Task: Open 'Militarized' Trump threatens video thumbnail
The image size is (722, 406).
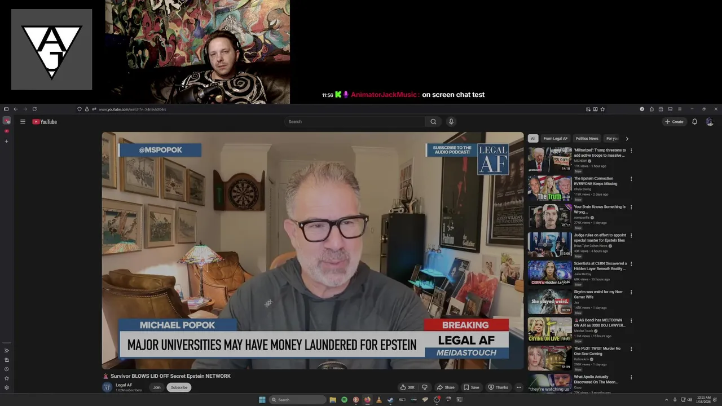Action: [x=550, y=160]
